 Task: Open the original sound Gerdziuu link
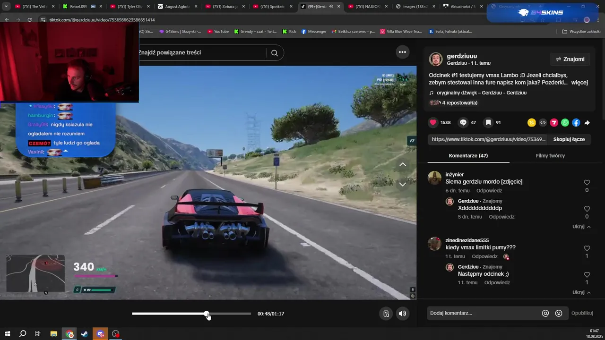[x=481, y=93]
